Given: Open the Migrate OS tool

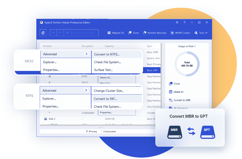Looking at the screenshot, I should tap(116, 33).
